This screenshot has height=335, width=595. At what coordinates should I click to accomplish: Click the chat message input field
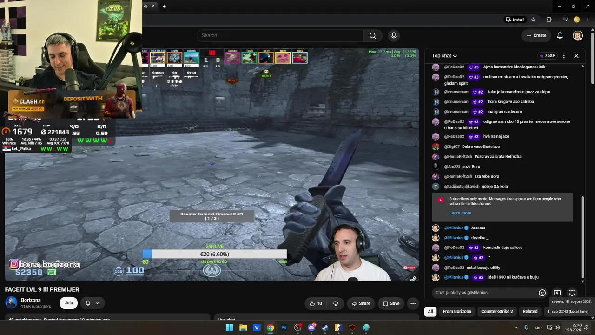tap(483, 293)
